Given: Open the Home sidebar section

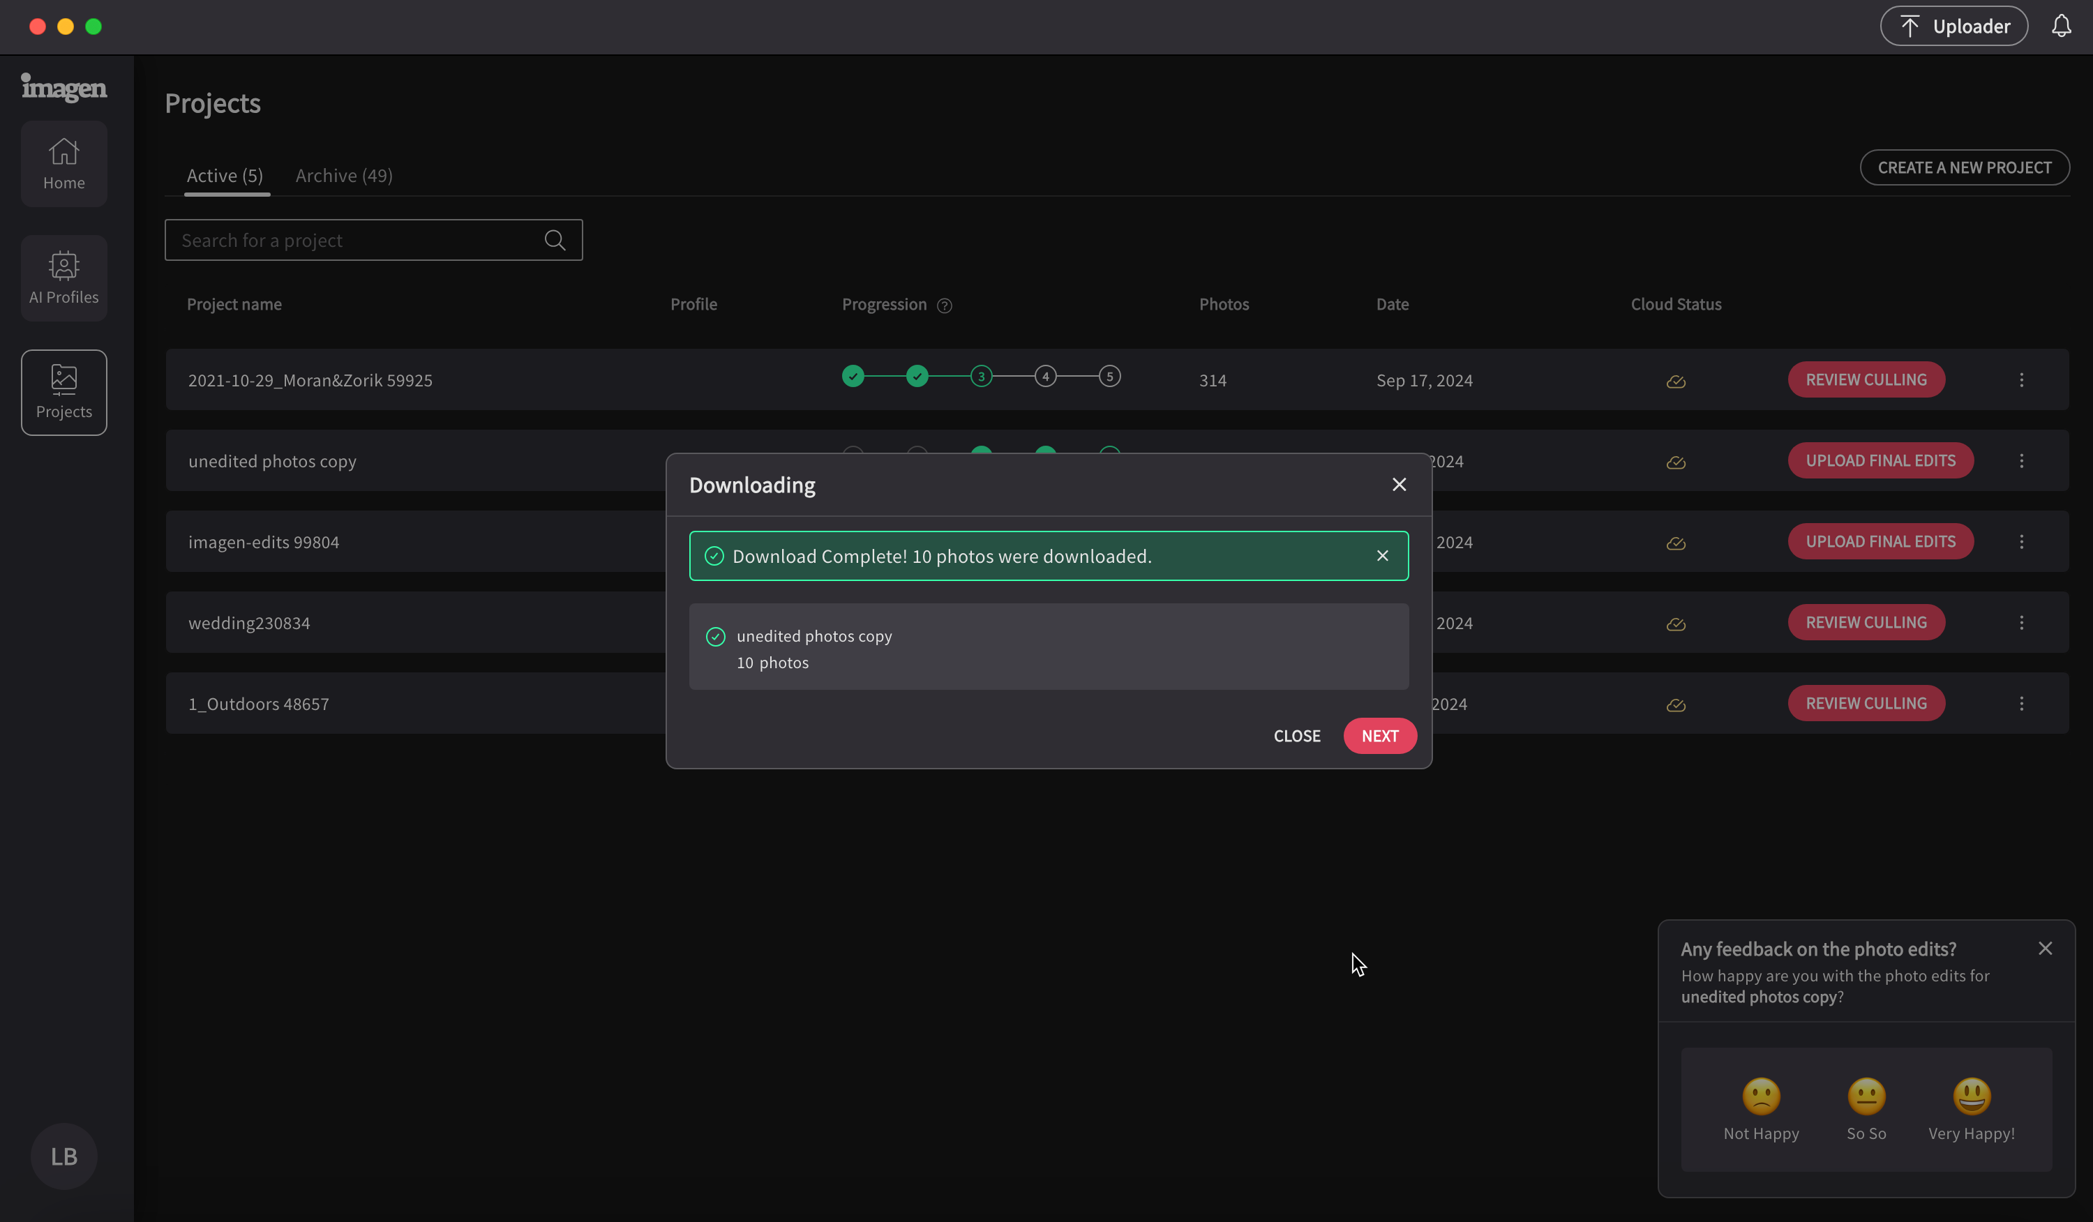Looking at the screenshot, I should (x=64, y=163).
